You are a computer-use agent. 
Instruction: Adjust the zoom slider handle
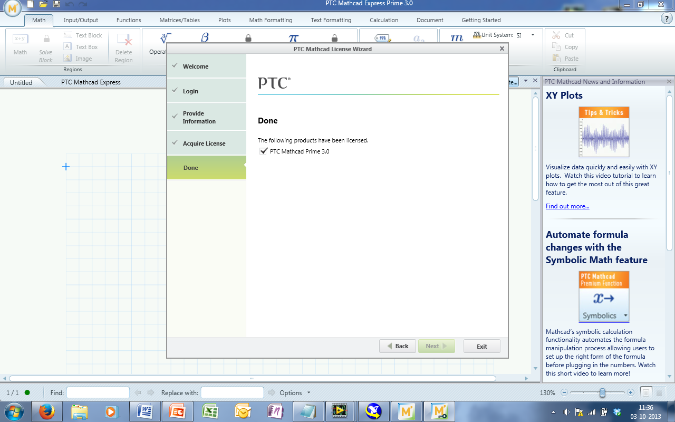[x=602, y=392]
